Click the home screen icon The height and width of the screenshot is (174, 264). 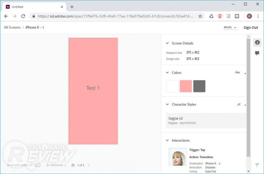(73, 165)
